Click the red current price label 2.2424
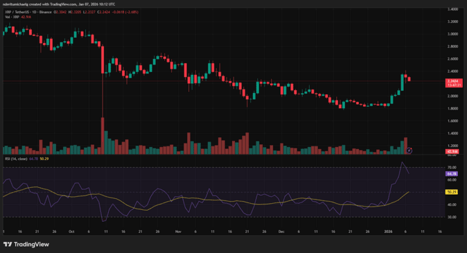This screenshot has height=253, width=467. [452, 80]
